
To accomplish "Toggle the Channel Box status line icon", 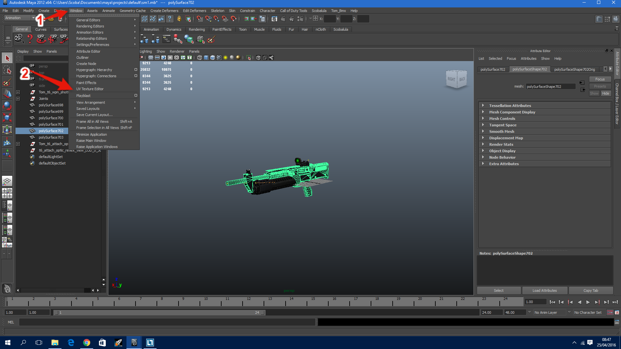I will (616, 19).
